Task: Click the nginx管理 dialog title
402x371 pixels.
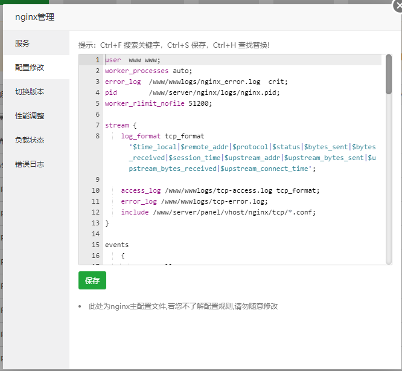Action: (34, 17)
